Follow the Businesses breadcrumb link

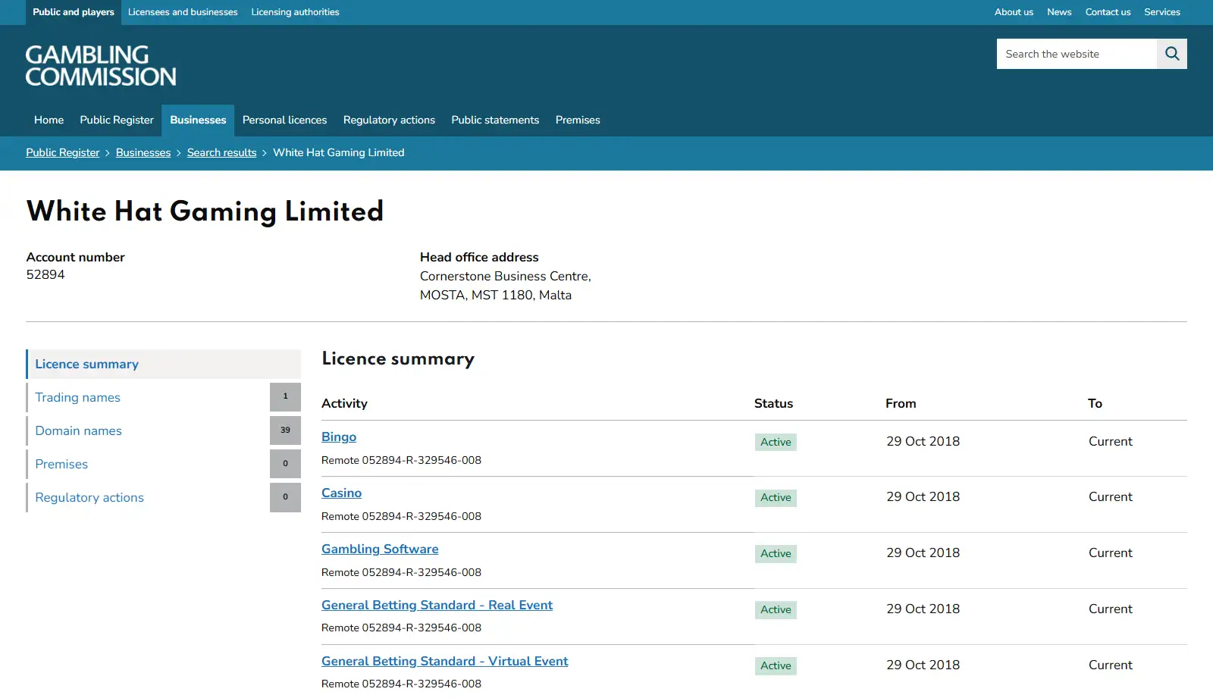(x=143, y=152)
